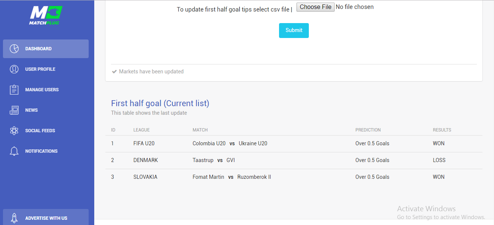Click the Manage Users clipboard icon
This screenshot has height=225, width=494.
tap(14, 90)
